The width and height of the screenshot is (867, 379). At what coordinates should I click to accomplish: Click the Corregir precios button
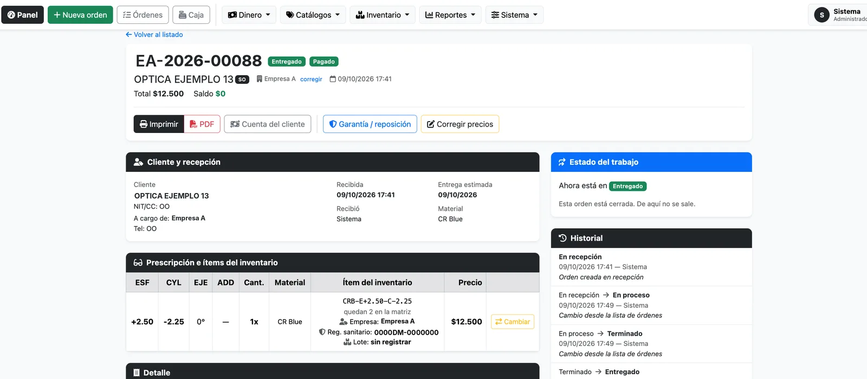tap(460, 124)
